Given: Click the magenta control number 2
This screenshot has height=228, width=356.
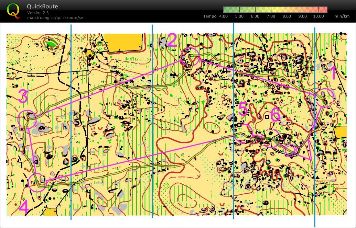Looking at the screenshot, I should (x=172, y=40).
